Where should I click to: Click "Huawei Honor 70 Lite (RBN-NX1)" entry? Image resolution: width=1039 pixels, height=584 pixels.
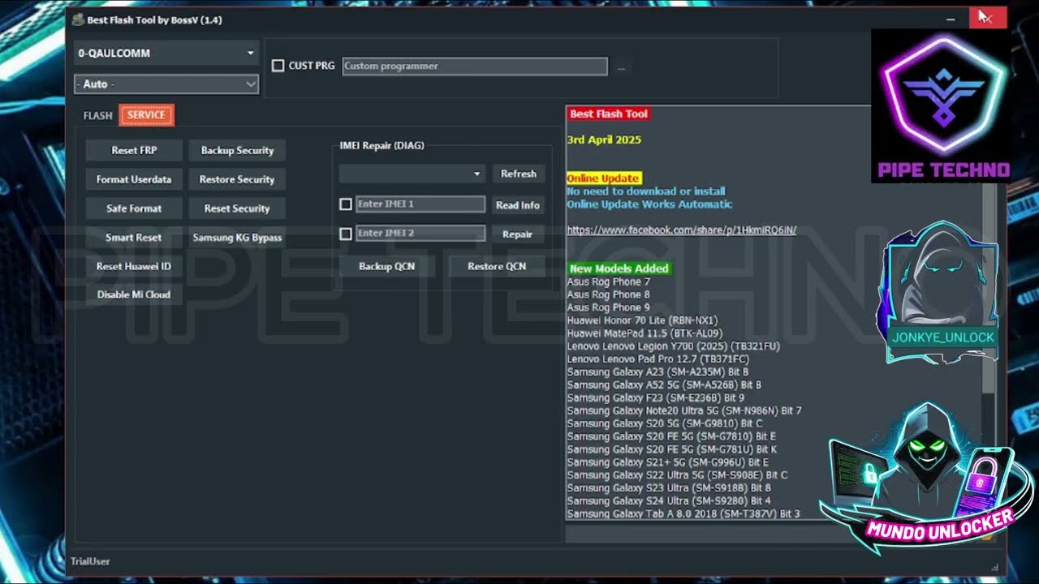click(x=642, y=320)
